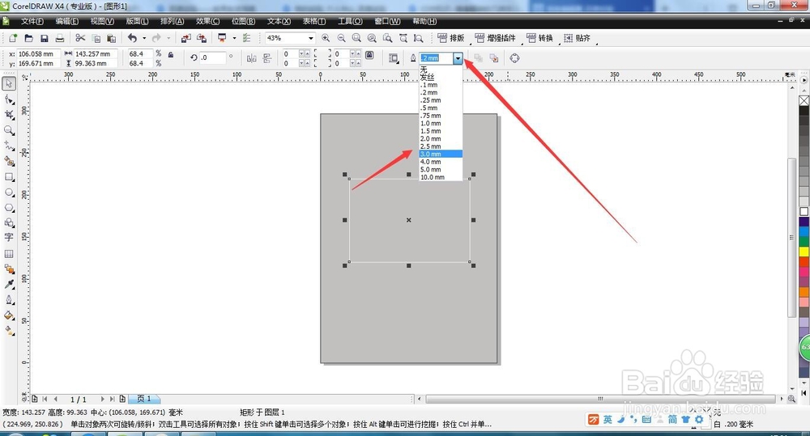Undo the last action
The height and width of the screenshot is (436, 810).
tap(132, 38)
